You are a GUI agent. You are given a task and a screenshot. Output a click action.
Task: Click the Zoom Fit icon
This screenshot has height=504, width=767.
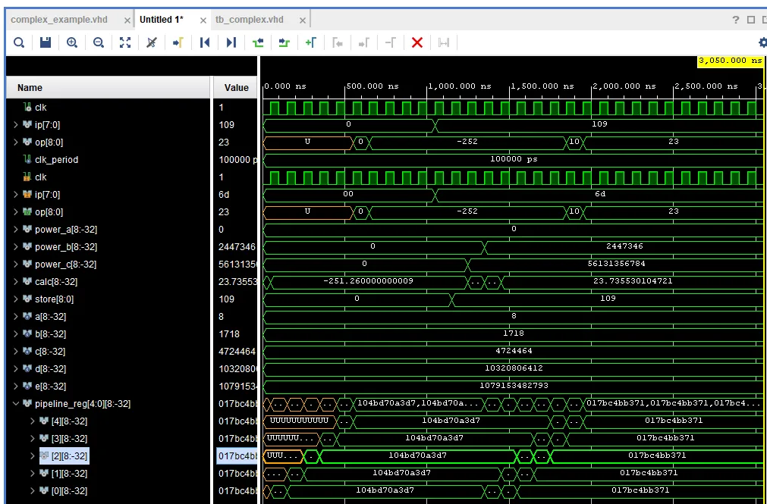[125, 43]
